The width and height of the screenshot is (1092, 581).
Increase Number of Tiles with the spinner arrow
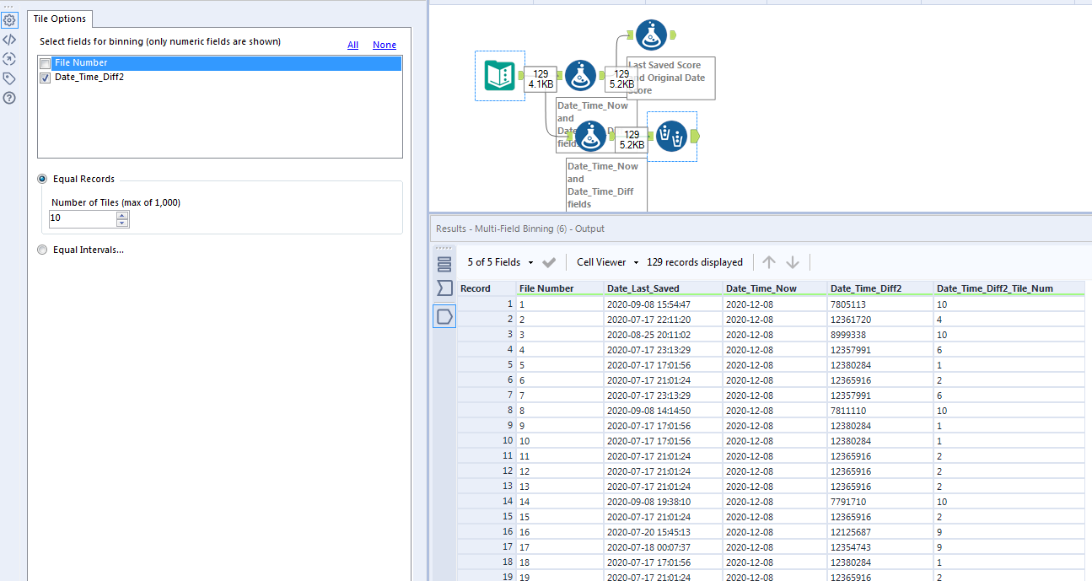(x=122, y=213)
